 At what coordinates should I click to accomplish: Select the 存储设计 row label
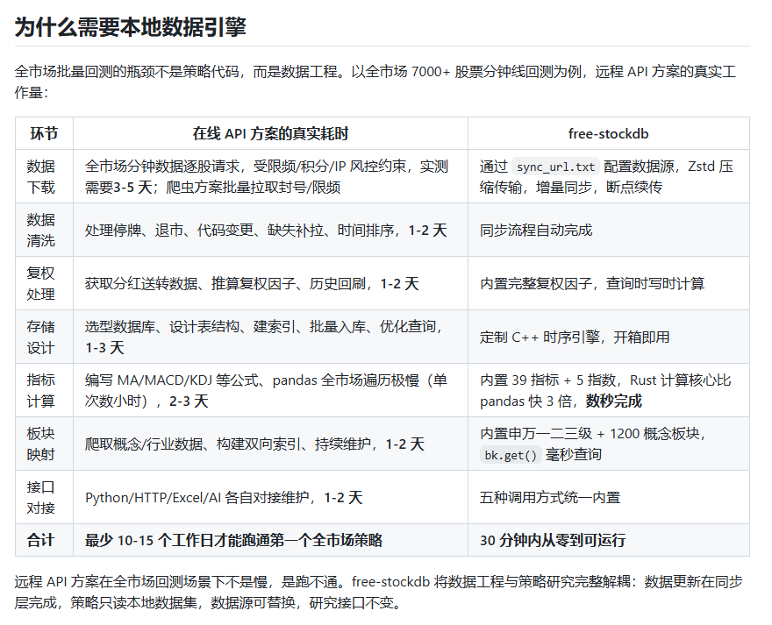41,337
